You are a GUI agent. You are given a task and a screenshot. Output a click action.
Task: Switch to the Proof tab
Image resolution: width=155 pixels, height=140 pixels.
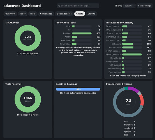23,14
